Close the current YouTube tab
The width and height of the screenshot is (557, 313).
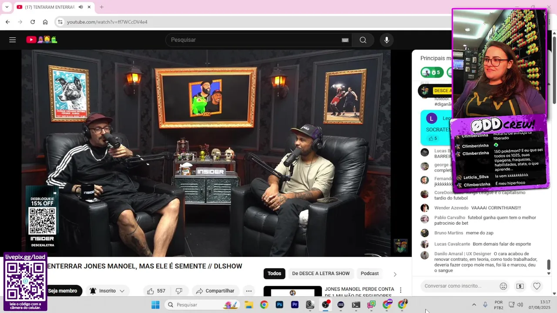pyautogui.click(x=89, y=7)
